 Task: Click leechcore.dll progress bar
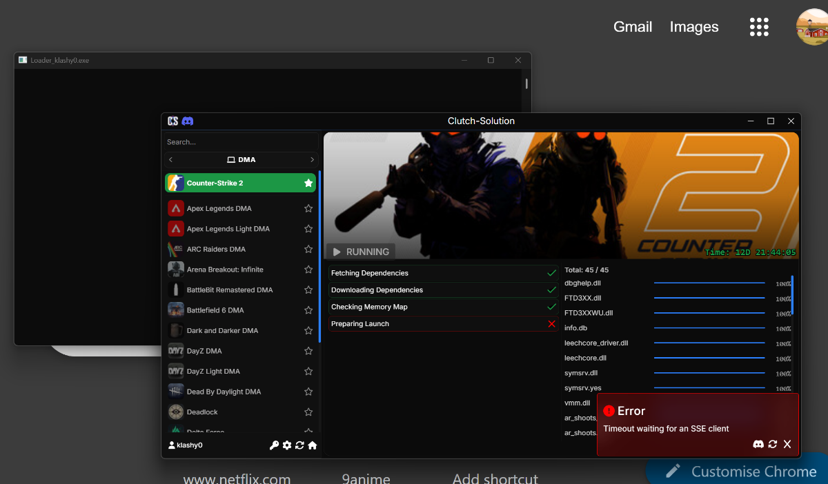[x=709, y=358]
